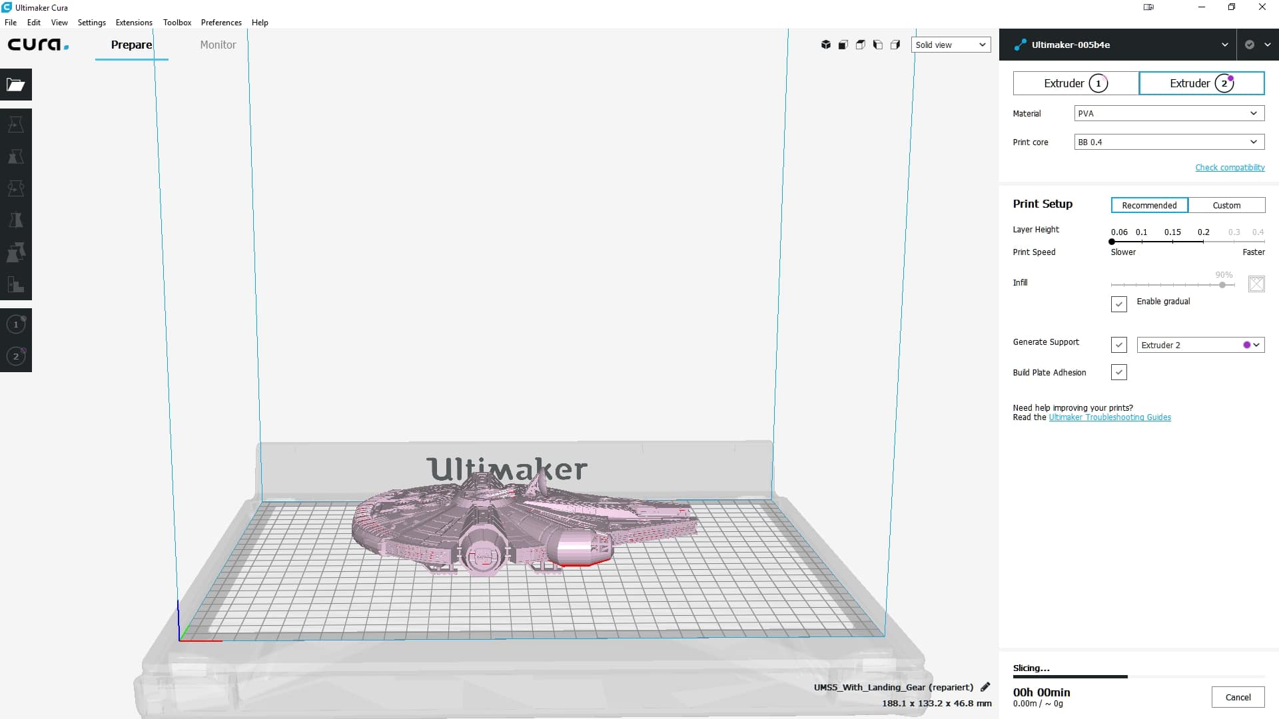The height and width of the screenshot is (719, 1279).
Task: Select the Support Blocker tool
Action: (16, 284)
